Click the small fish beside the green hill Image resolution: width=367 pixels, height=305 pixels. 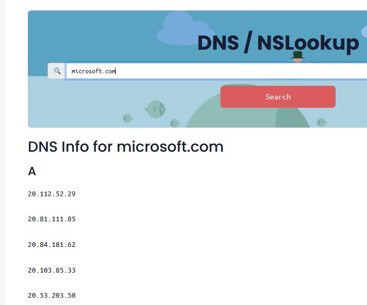tap(175, 123)
